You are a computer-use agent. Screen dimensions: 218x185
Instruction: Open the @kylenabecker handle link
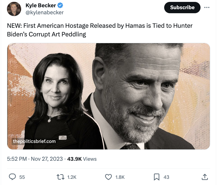click(44, 12)
